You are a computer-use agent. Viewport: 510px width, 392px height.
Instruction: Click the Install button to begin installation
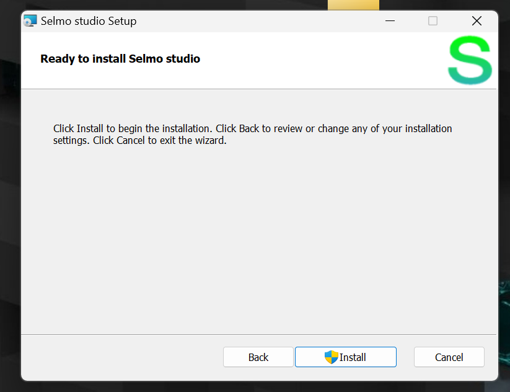click(345, 357)
